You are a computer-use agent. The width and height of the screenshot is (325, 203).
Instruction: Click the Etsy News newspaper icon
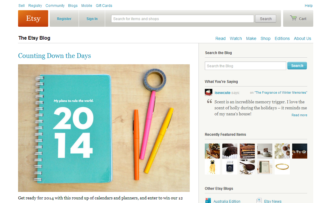tap(259, 201)
